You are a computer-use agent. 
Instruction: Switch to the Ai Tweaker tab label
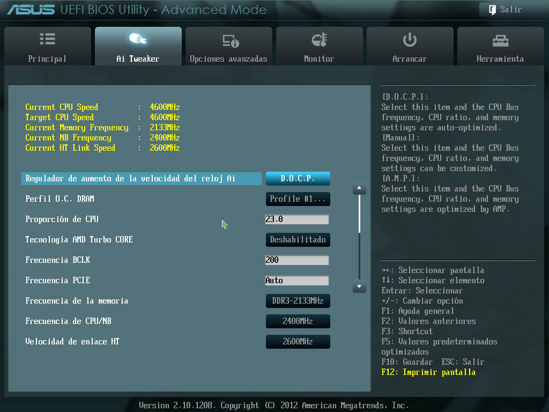click(x=138, y=59)
